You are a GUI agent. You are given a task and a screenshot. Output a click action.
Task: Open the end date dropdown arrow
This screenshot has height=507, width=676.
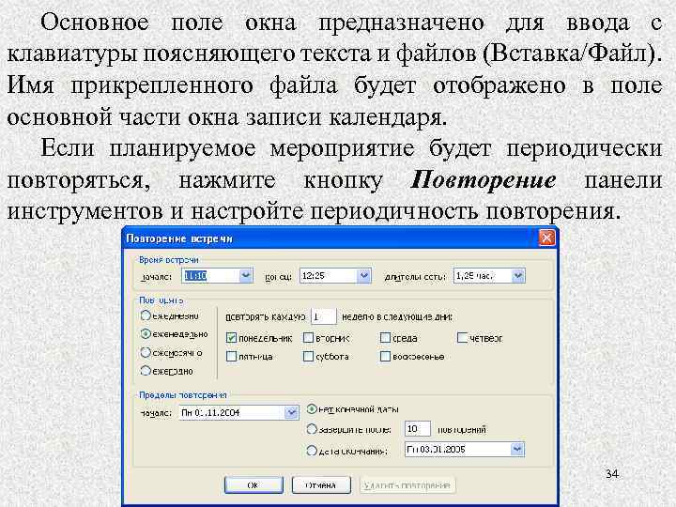(517, 449)
